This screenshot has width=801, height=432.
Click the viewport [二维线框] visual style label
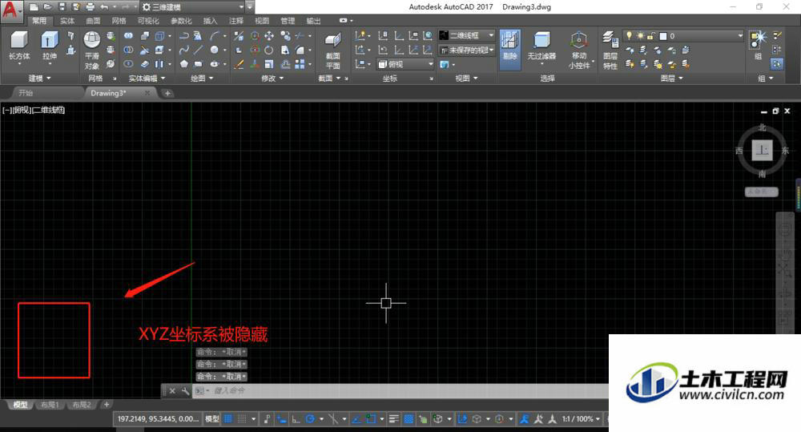pos(49,110)
